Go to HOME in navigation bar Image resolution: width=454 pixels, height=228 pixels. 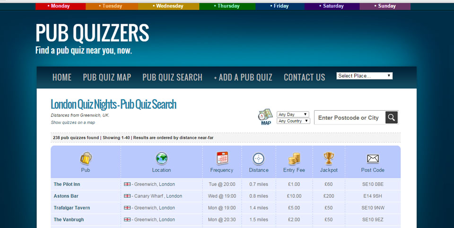point(62,78)
